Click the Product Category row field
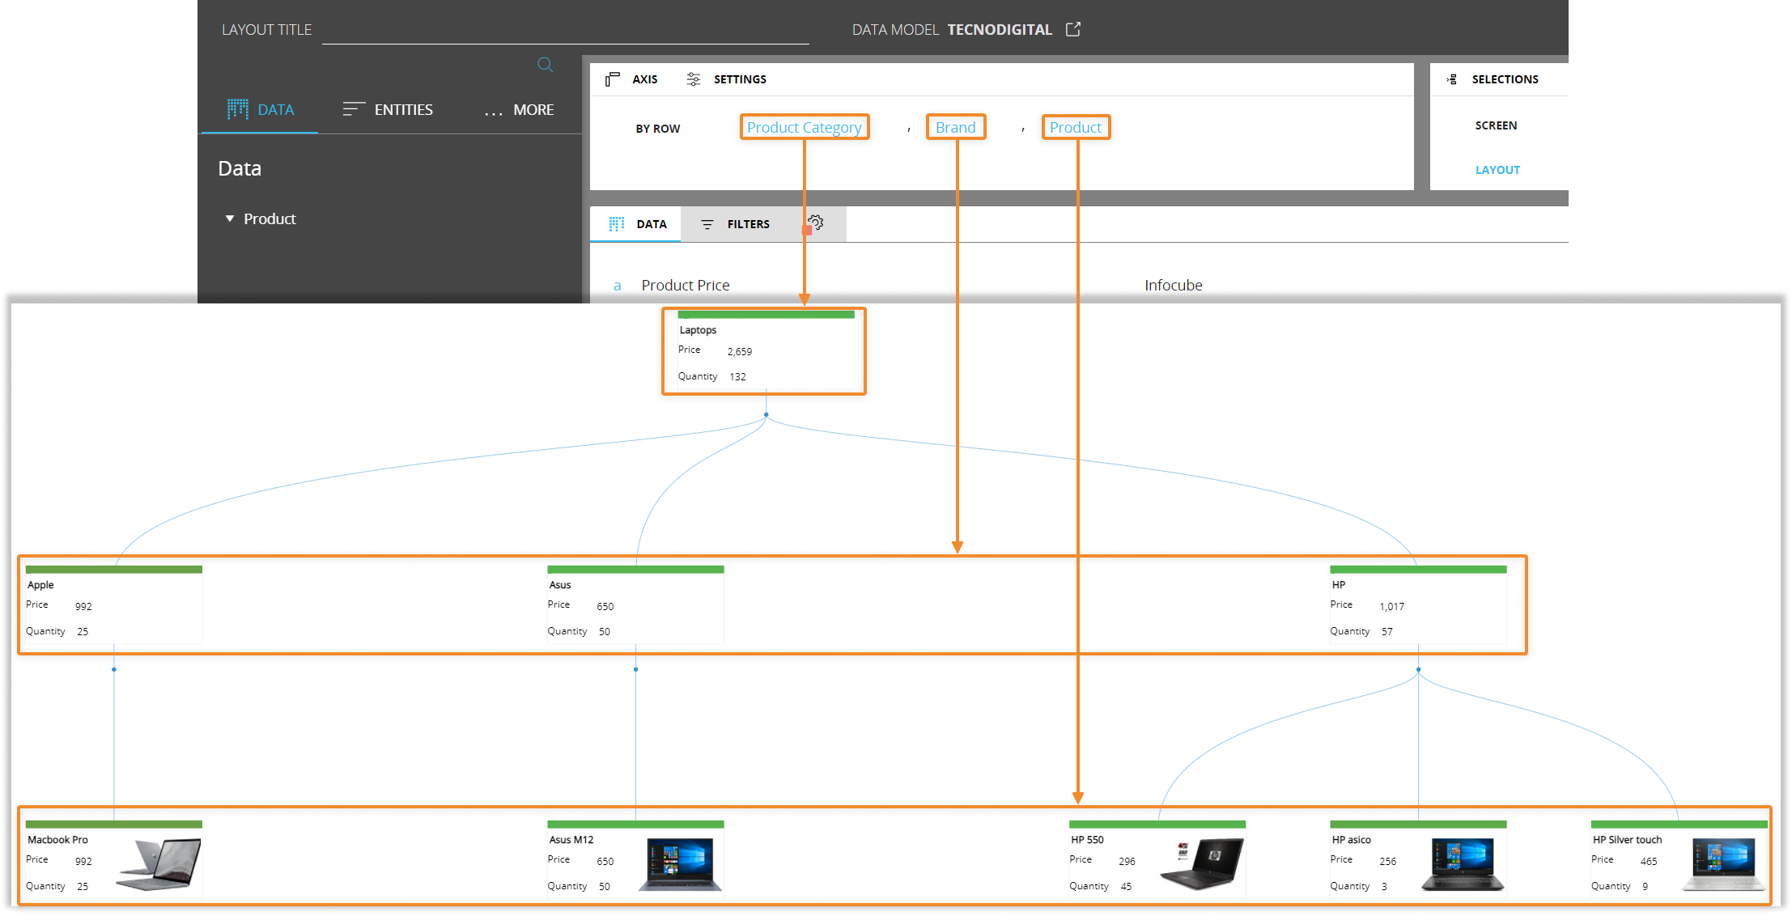 (804, 127)
